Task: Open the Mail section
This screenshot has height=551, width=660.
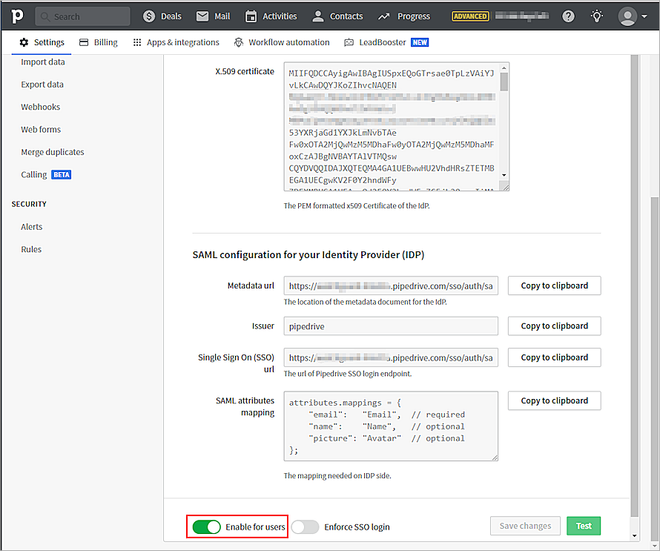Action: coord(213,16)
